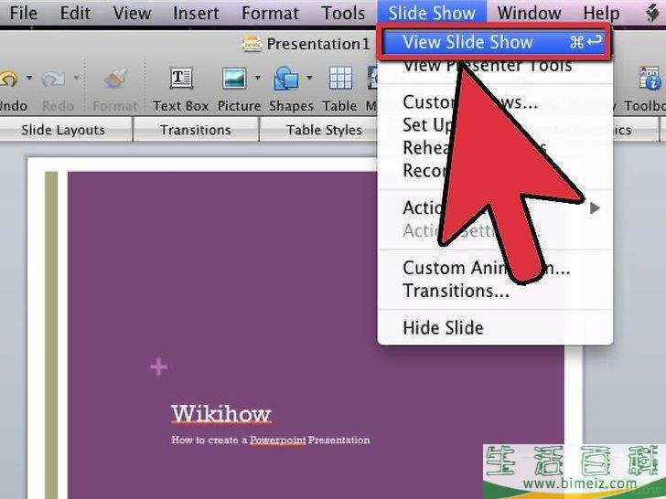This screenshot has width=666, height=499.
Task: Open the Transitions tab in the gallery bar
Action: (195, 130)
